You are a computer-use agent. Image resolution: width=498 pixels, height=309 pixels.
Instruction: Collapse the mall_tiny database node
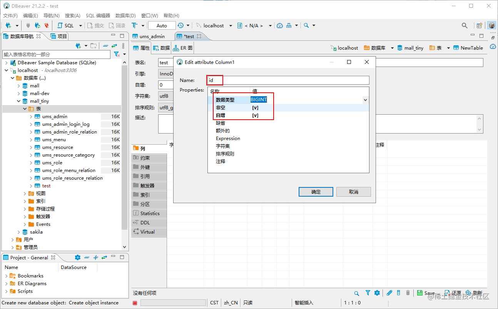point(19,101)
